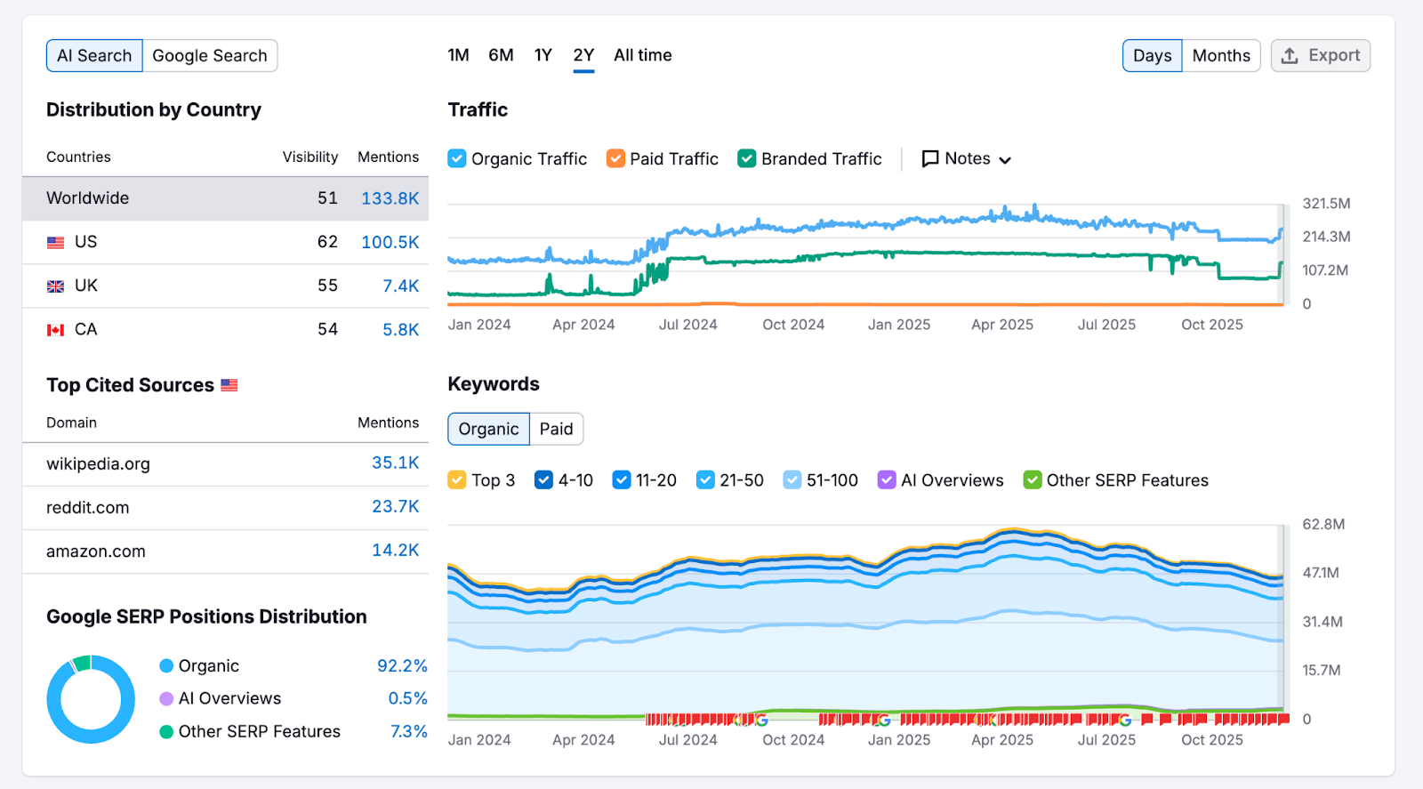The image size is (1423, 789).
Task: Toggle the Paid Traffic checkbox
Action: (615, 158)
